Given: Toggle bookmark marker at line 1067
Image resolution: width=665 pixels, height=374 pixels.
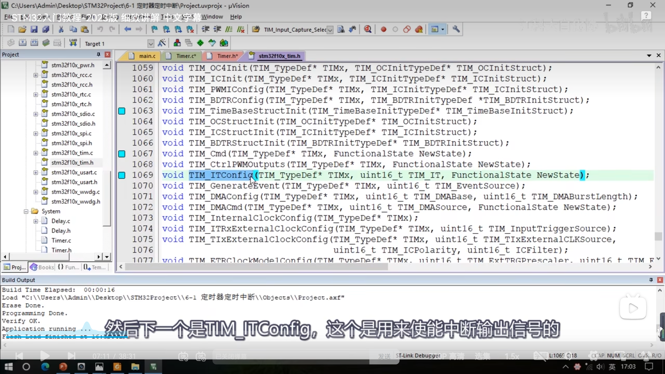Looking at the screenshot, I should (122, 154).
